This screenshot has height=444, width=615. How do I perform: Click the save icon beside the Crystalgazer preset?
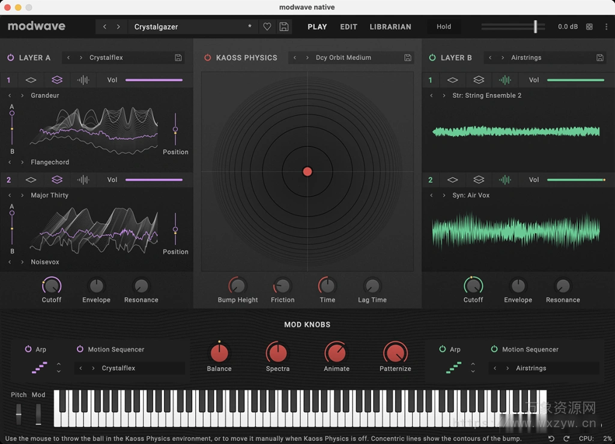(x=282, y=26)
